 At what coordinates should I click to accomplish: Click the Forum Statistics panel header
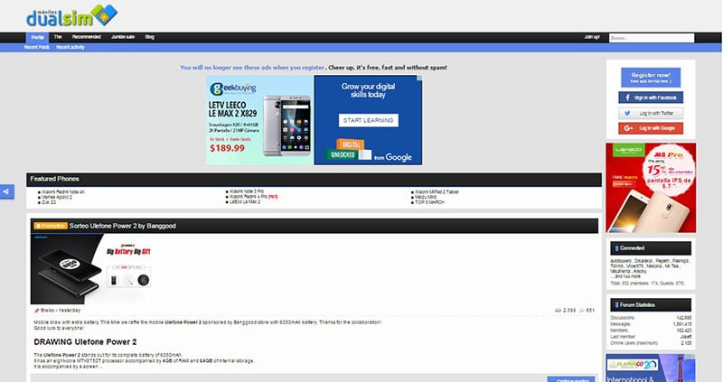pos(651,305)
